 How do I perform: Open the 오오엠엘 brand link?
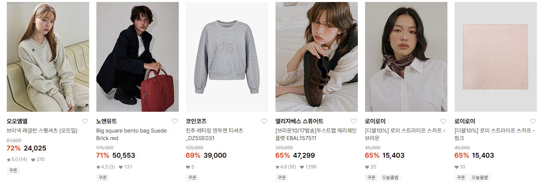[x=17, y=121]
